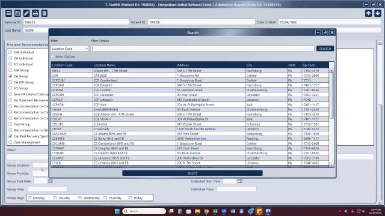Open Google Chrome from the taskbar
The width and height of the screenshot is (385, 216).
point(206,211)
